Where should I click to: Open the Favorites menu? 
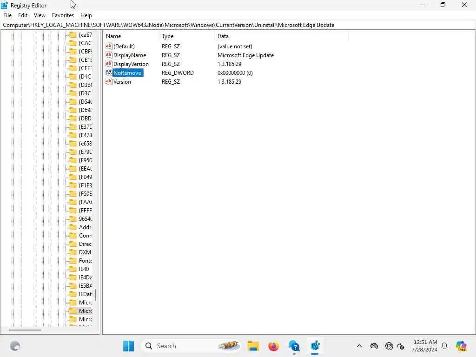(63, 15)
